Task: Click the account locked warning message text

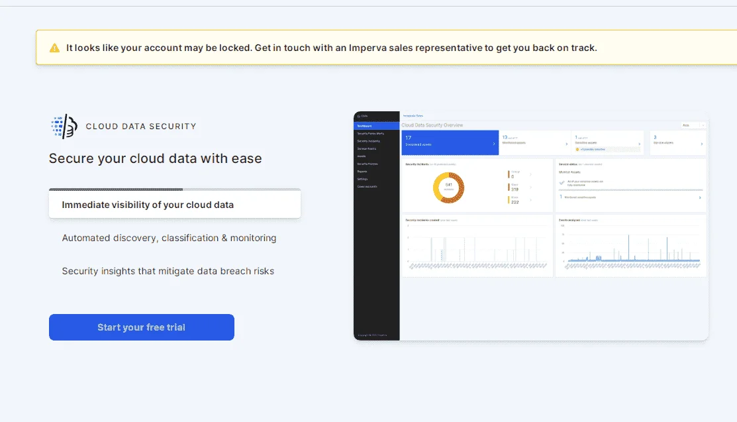Action: pyautogui.click(x=331, y=48)
